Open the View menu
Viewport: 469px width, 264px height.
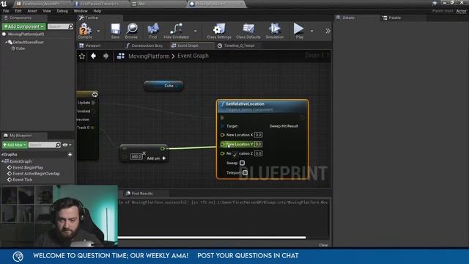coord(47,11)
